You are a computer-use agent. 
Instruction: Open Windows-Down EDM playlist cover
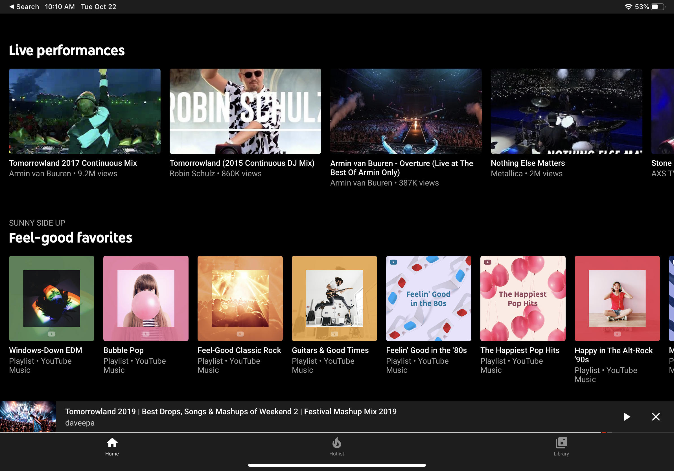[x=52, y=298]
